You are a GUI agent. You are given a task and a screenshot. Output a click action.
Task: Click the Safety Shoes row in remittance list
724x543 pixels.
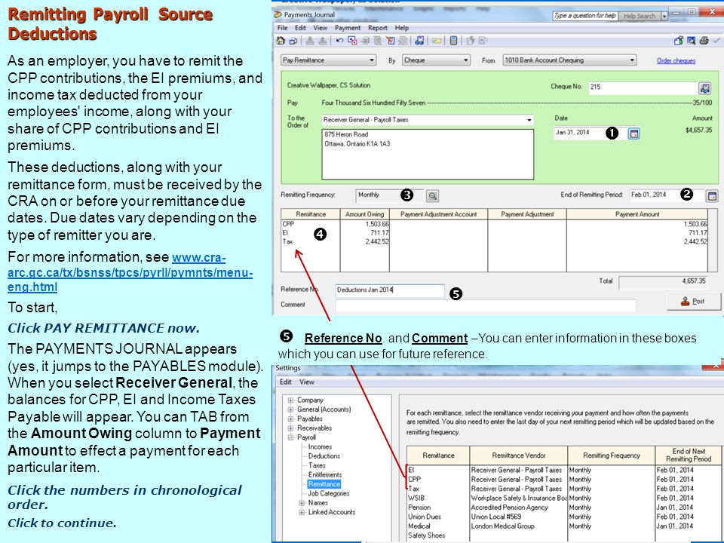click(x=563, y=535)
